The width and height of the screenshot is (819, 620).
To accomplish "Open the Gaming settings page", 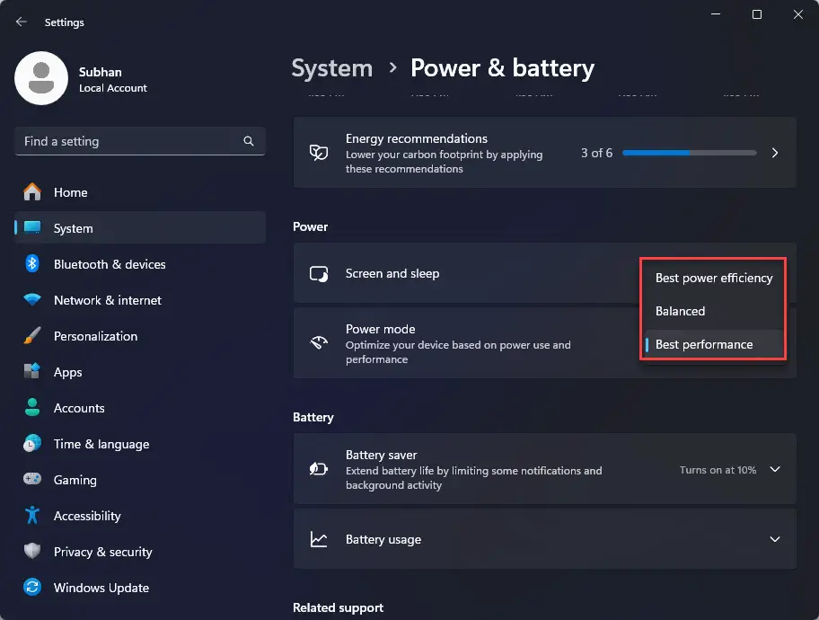I will tap(75, 480).
